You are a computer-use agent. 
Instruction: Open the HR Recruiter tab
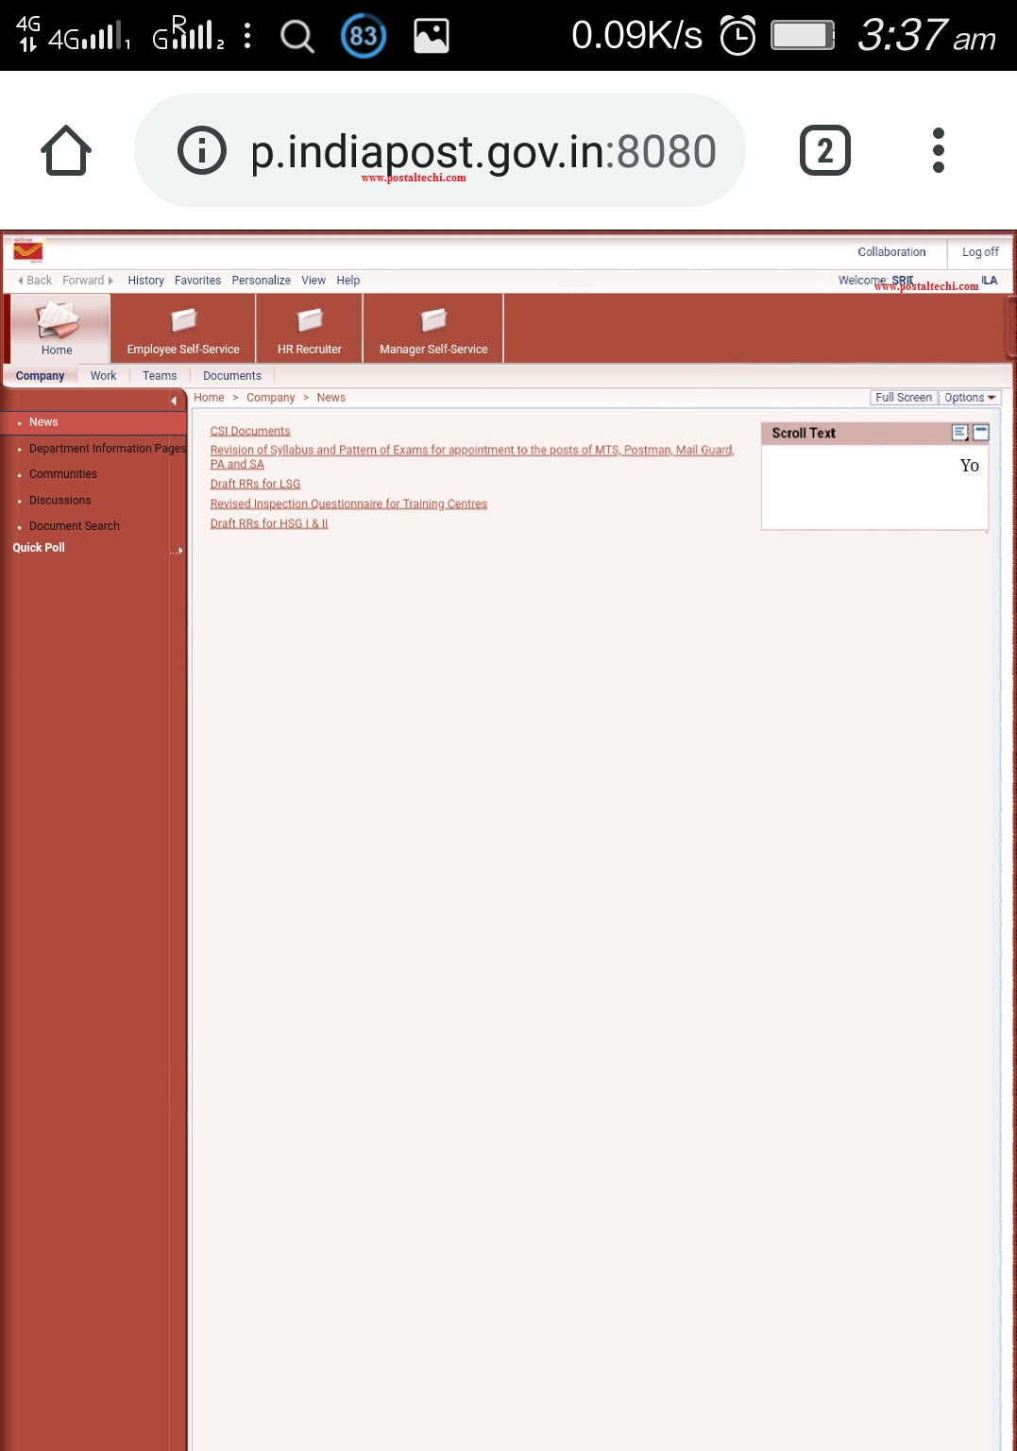(310, 329)
